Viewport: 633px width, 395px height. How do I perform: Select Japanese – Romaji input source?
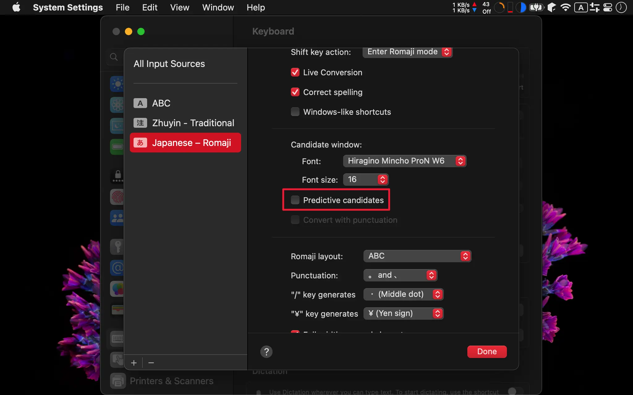coord(185,143)
